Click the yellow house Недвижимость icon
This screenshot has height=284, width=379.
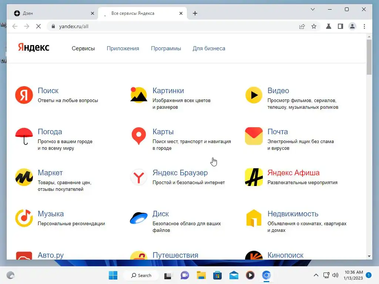(254, 218)
